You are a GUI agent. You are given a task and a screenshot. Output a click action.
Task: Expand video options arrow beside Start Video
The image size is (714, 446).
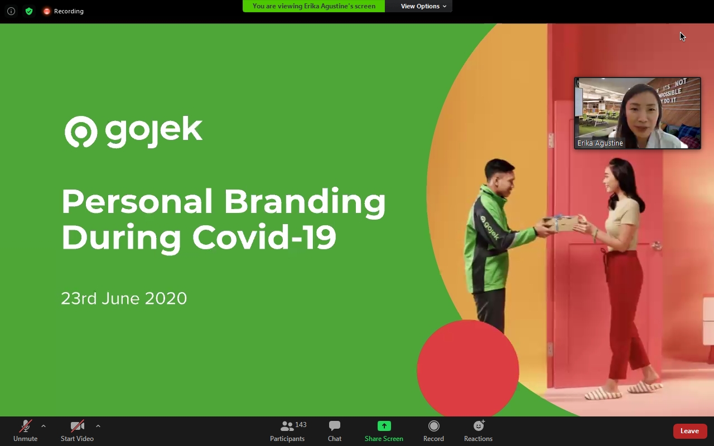coord(98,426)
